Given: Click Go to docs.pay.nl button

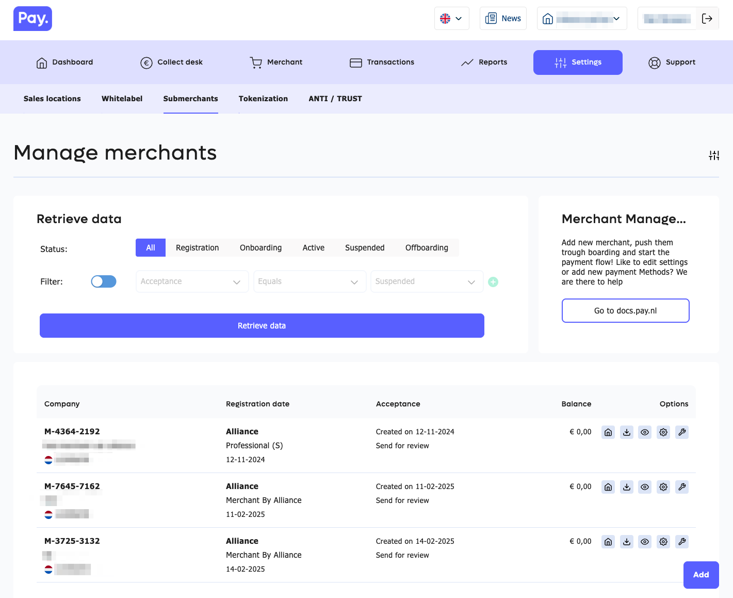Looking at the screenshot, I should [x=626, y=311].
